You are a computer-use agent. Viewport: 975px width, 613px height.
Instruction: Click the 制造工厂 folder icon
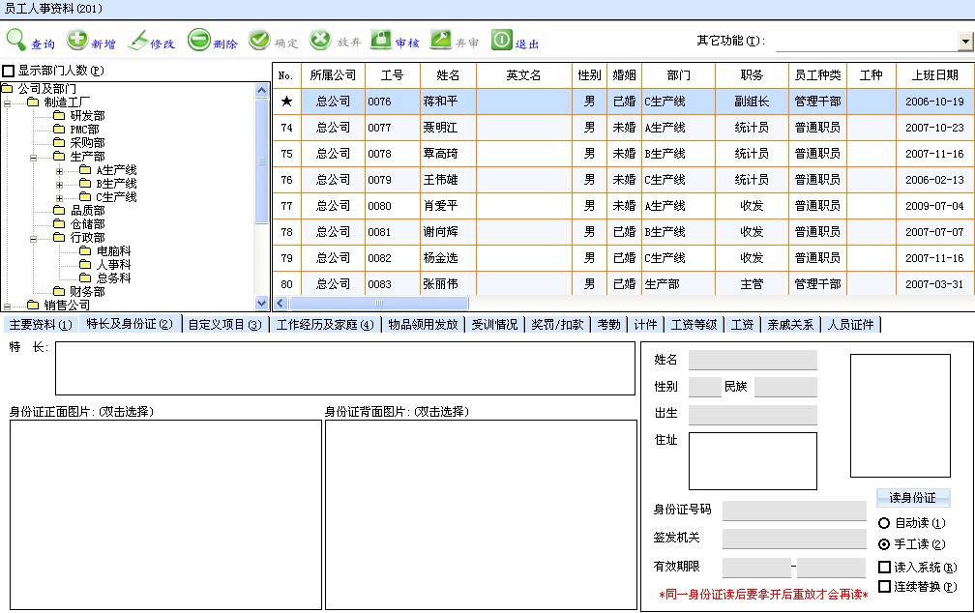pyautogui.click(x=33, y=102)
